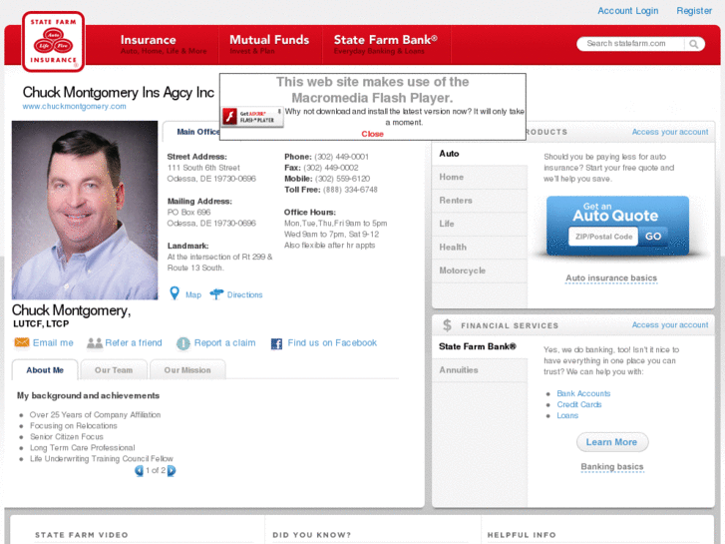This screenshot has width=725, height=544.
Task: Click Chuck Montgomery's portrait photo
Action: coord(85,211)
